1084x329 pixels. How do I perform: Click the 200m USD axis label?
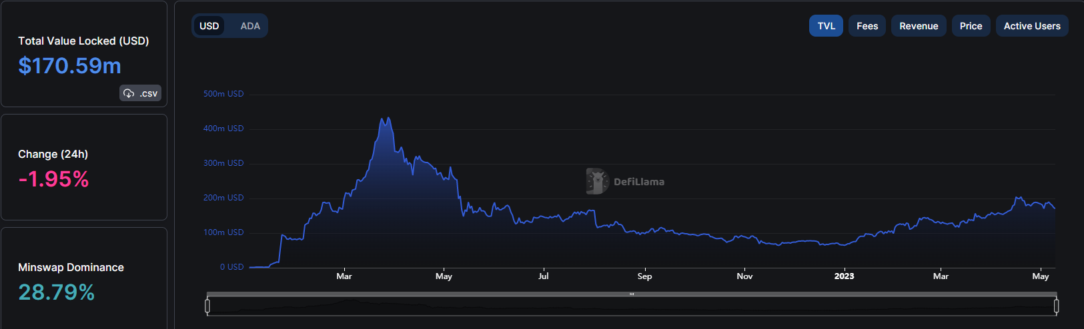(223, 198)
